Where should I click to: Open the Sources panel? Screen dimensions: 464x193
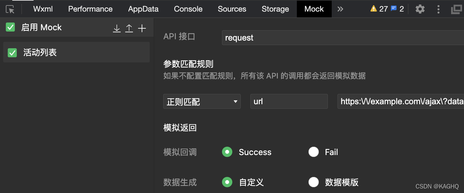(x=232, y=9)
